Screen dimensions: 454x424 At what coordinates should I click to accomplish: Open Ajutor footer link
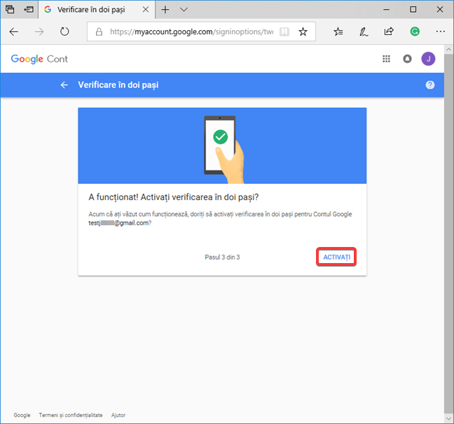click(x=118, y=415)
